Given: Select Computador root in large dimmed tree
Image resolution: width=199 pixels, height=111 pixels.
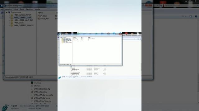Looking at the screenshot, I should [16, 12].
